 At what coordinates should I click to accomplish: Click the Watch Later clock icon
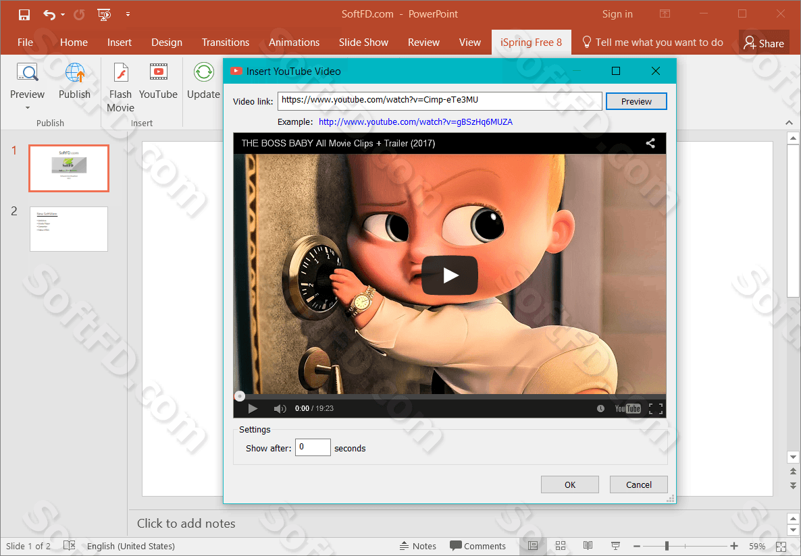click(x=601, y=408)
